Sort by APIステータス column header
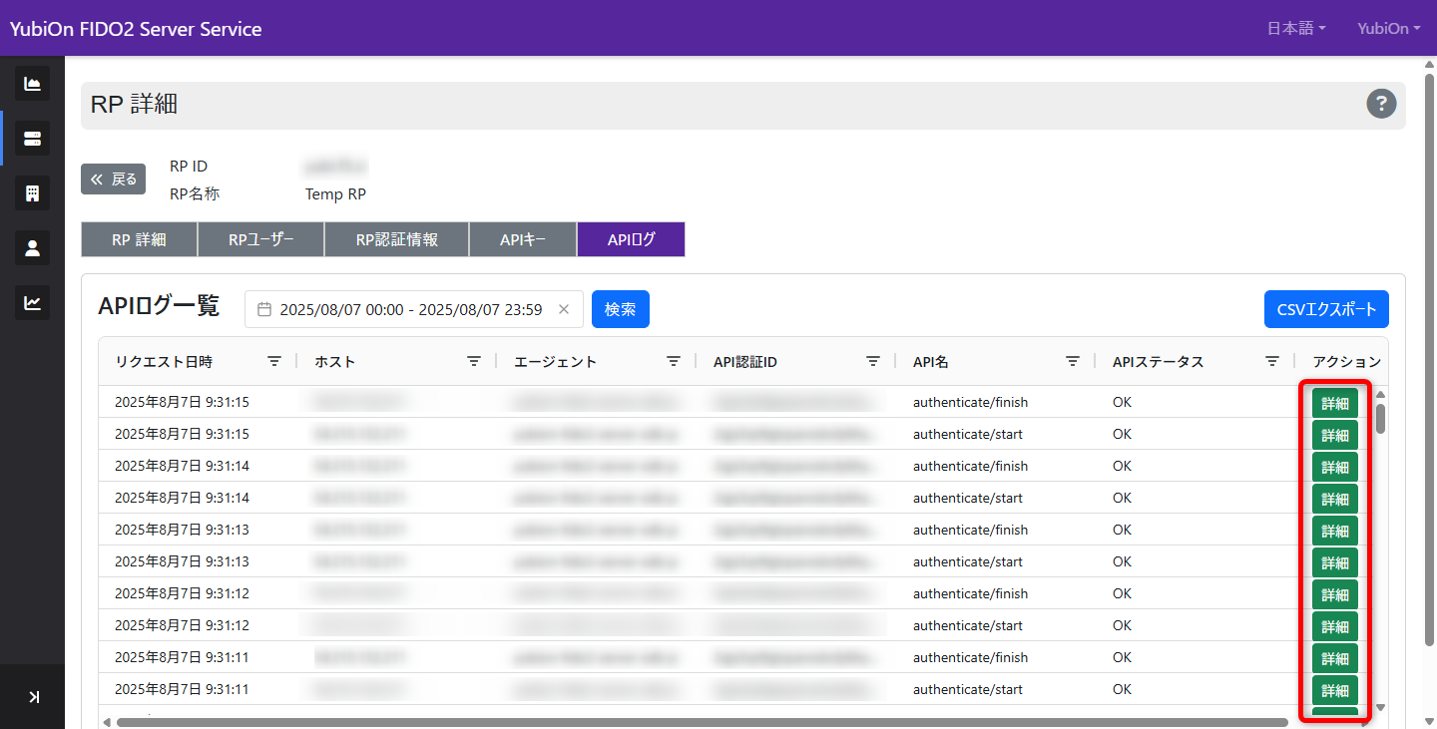The width and height of the screenshot is (1437, 729). coord(1159,361)
